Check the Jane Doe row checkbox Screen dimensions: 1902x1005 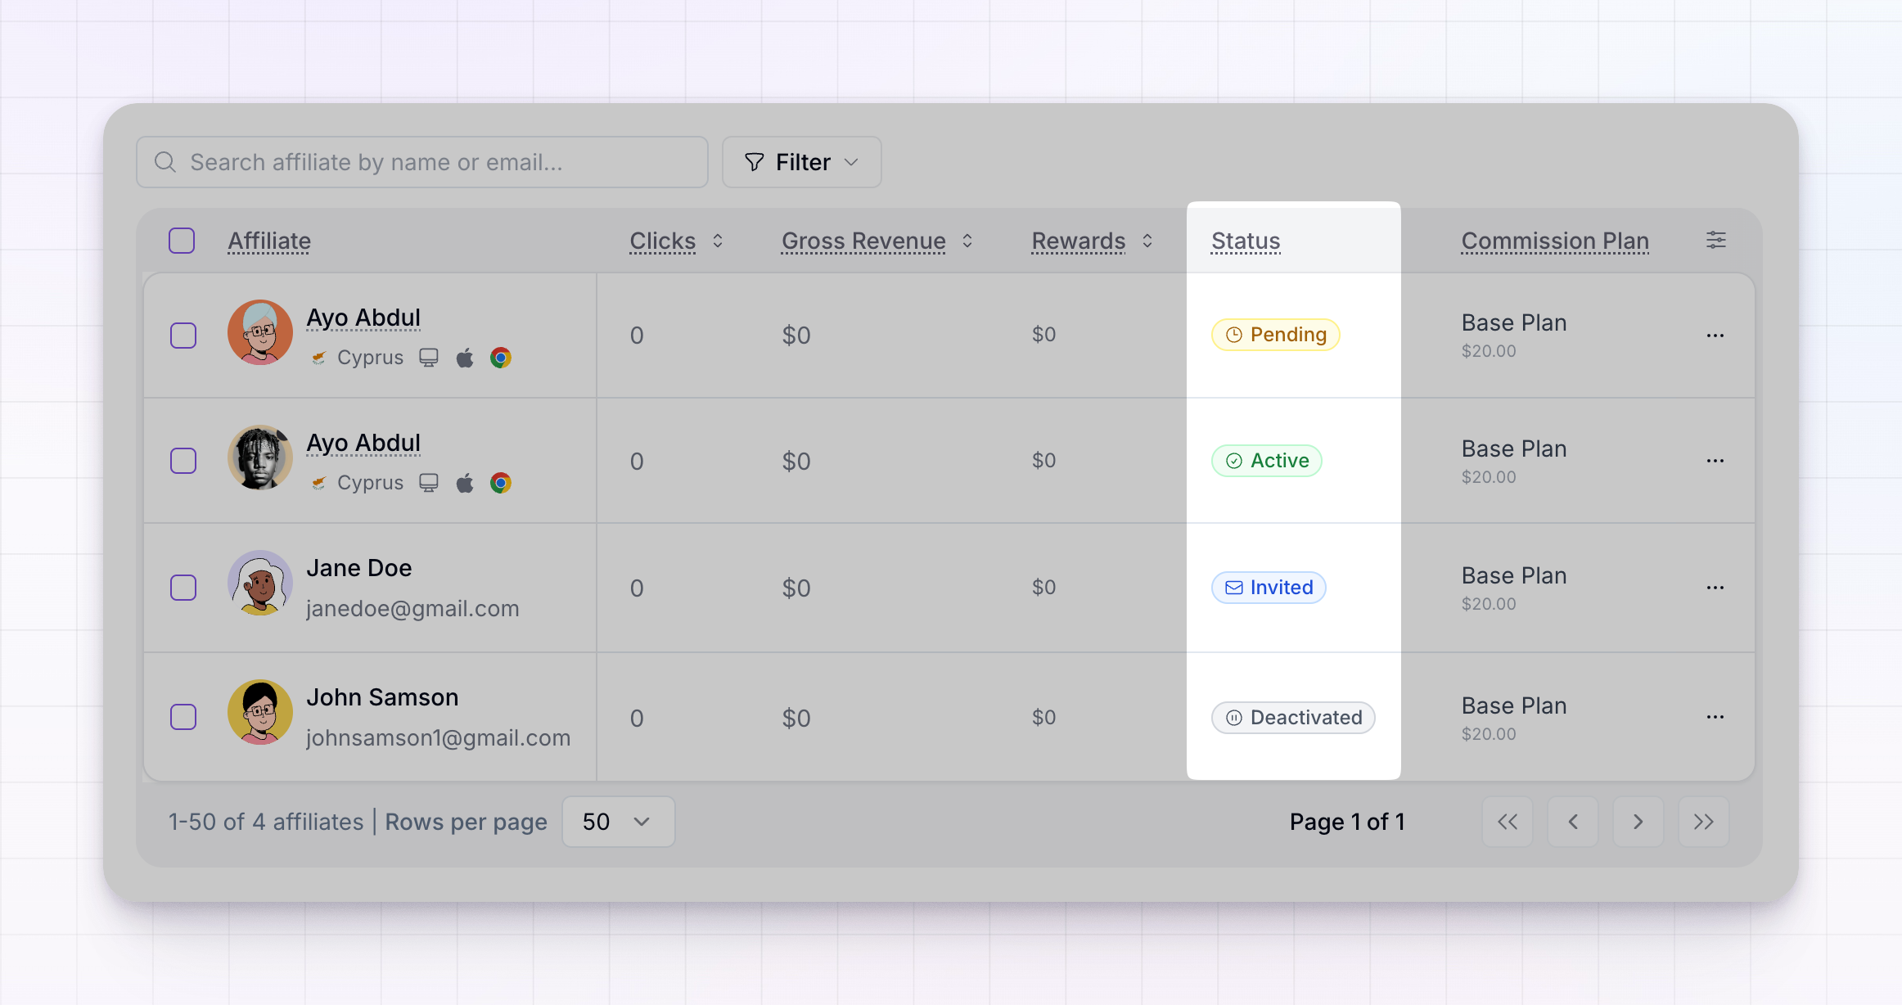[183, 588]
